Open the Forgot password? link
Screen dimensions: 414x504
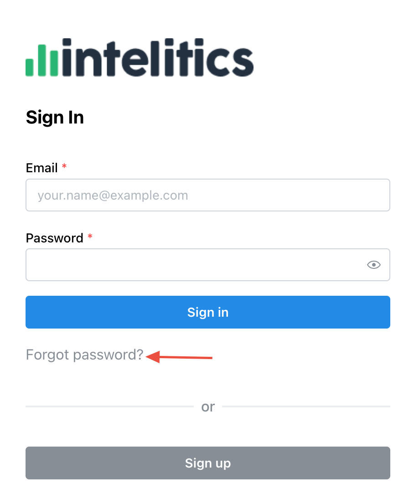pyautogui.click(x=85, y=355)
